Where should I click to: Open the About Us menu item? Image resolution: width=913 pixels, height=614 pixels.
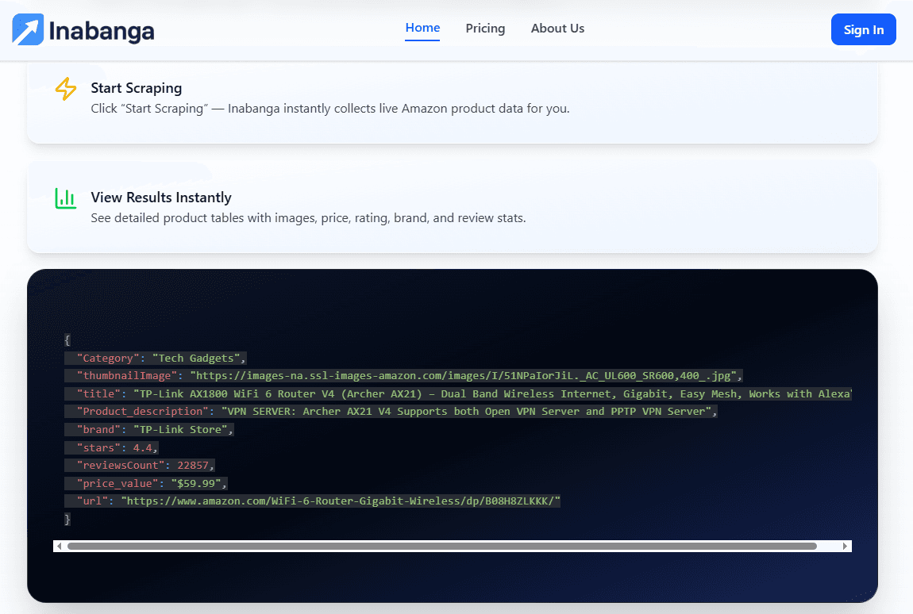coord(557,29)
